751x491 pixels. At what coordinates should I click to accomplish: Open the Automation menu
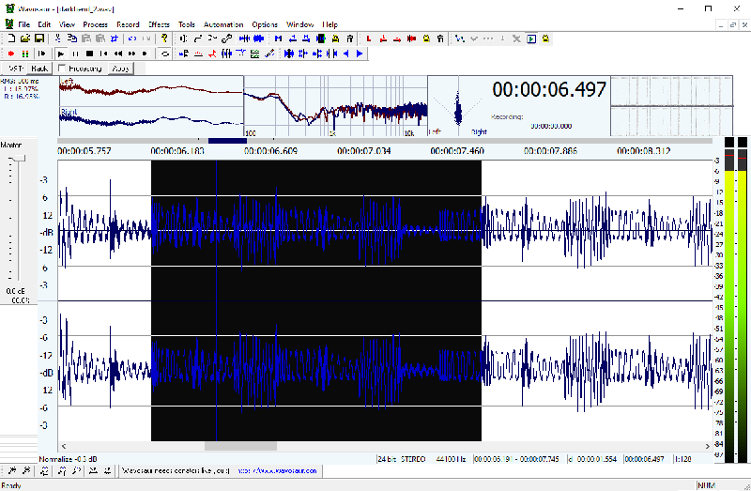click(x=223, y=24)
